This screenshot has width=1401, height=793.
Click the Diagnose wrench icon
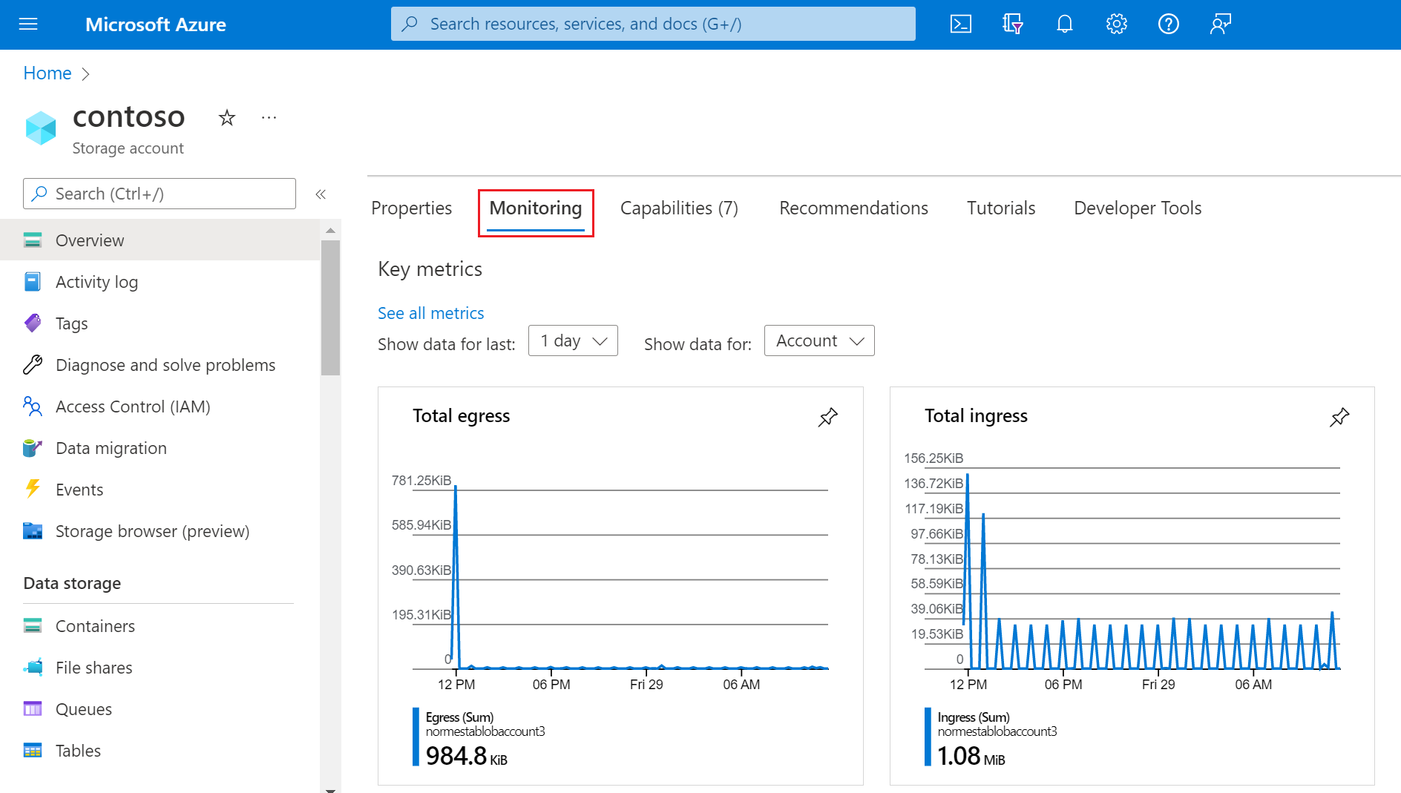pyautogui.click(x=33, y=364)
